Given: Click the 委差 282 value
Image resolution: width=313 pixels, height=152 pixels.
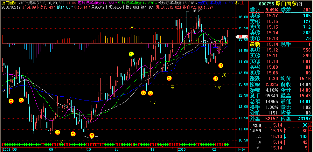Looking at the screenshot, I should click(x=307, y=10).
